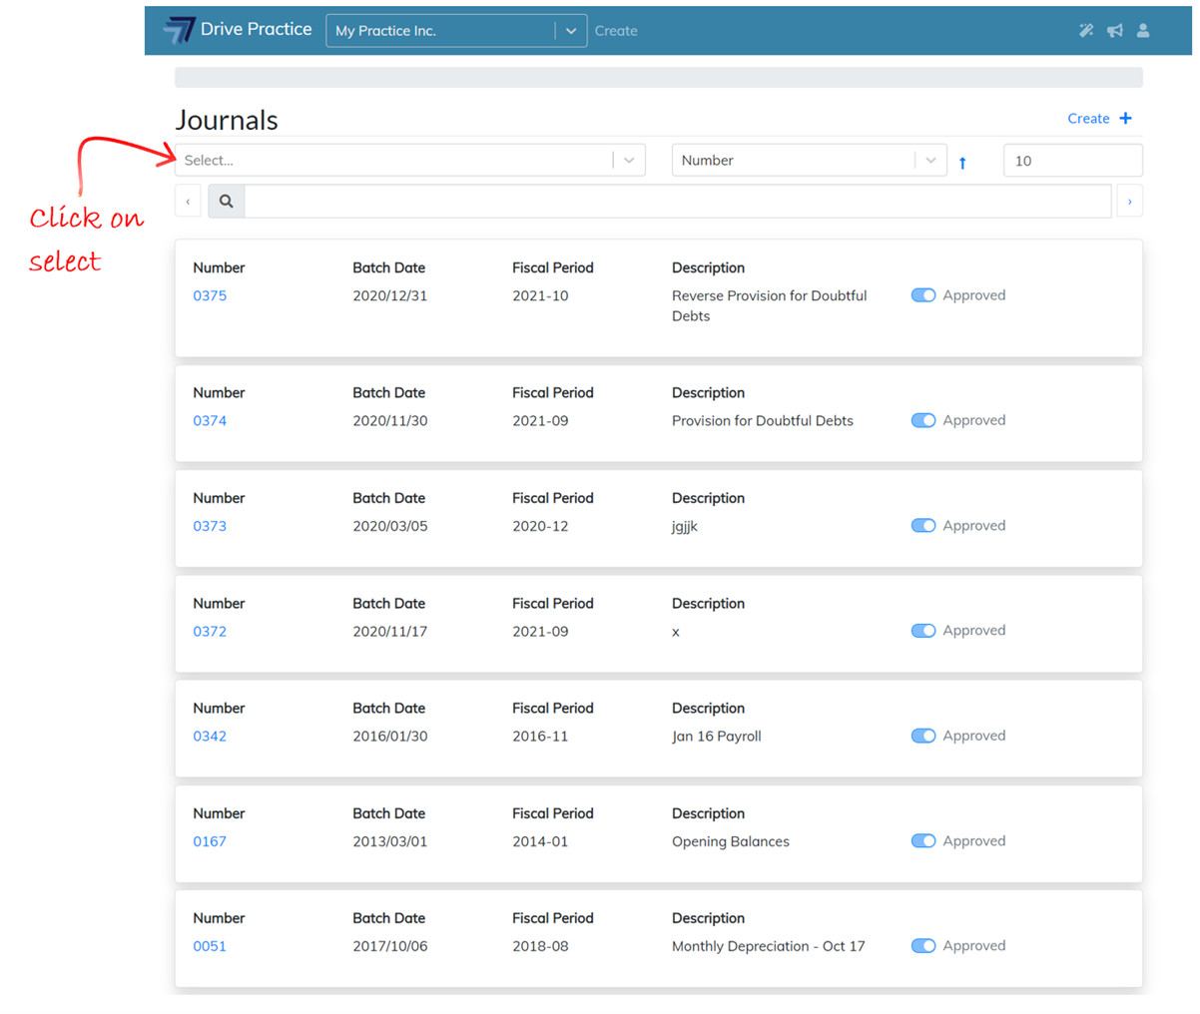Open the Select... filter dropdown

click(410, 161)
